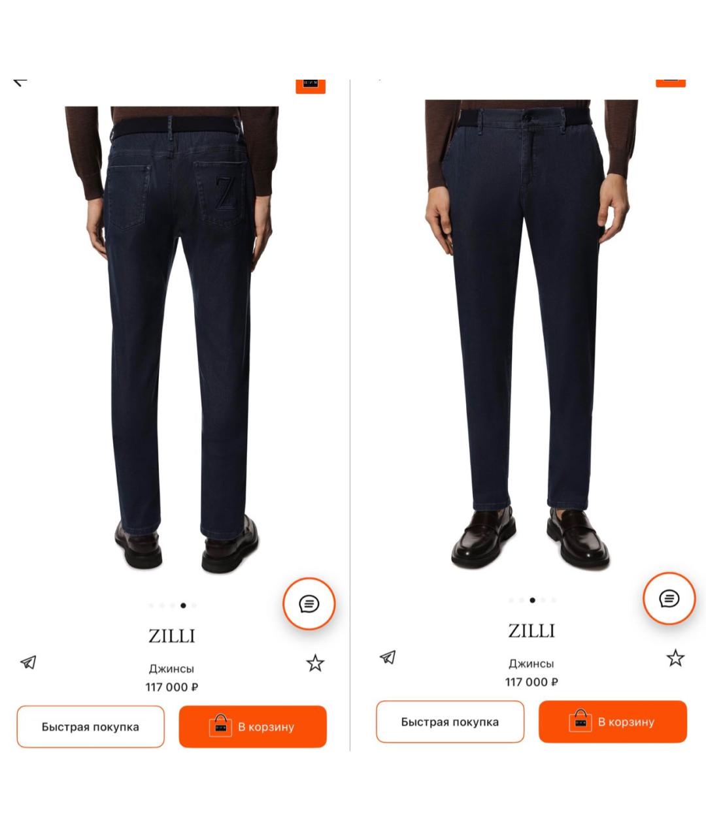Share left product via paper plane icon
This screenshot has height=836, width=706.
(x=28, y=662)
